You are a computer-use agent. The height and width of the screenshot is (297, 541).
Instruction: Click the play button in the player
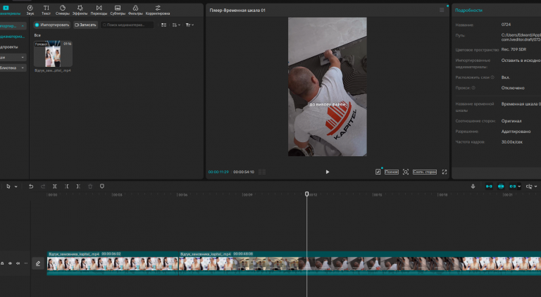coord(328,172)
